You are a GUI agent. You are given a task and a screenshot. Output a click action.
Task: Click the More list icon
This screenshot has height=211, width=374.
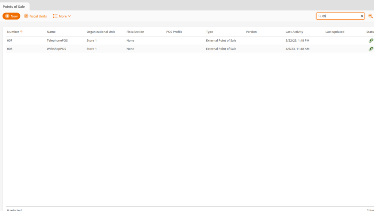[55, 16]
